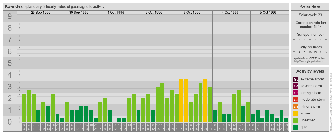This screenshot has width=332, height=134.
Task: Click 'Carrington rotation number 1914' text
Action: (x=310, y=25)
